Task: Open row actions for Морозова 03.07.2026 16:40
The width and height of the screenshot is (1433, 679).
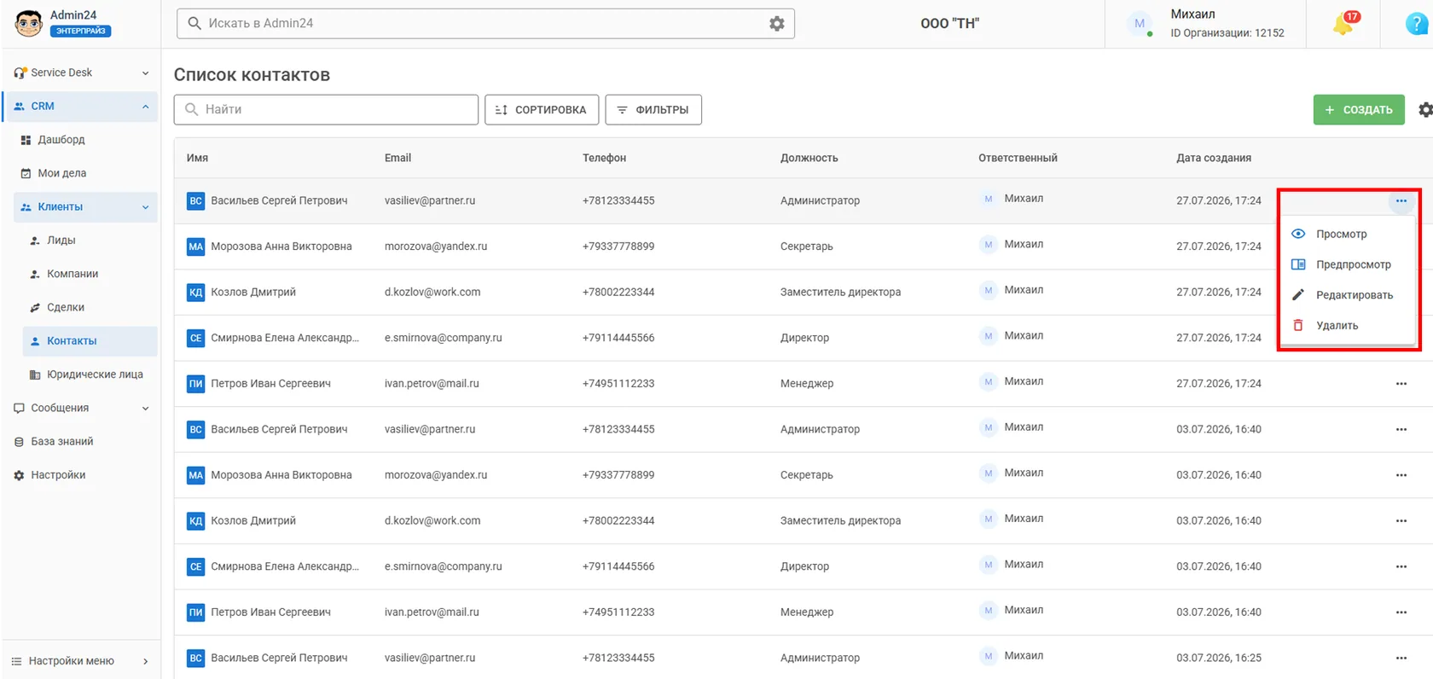Action: (1401, 475)
